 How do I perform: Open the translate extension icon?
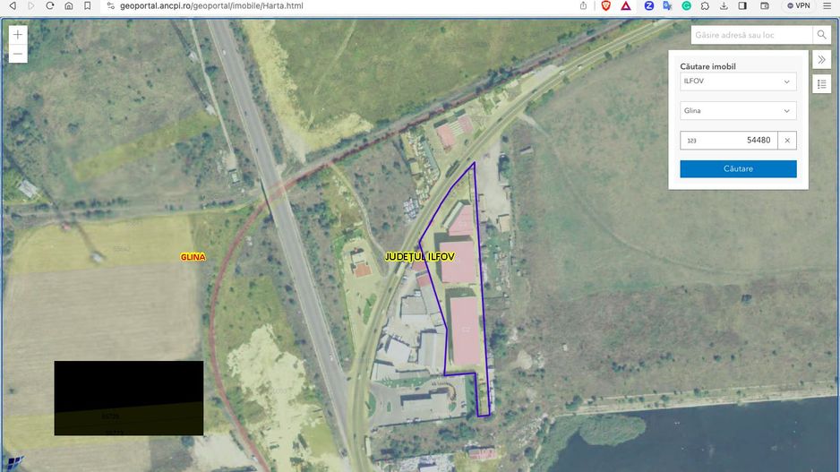(x=667, y=5)
